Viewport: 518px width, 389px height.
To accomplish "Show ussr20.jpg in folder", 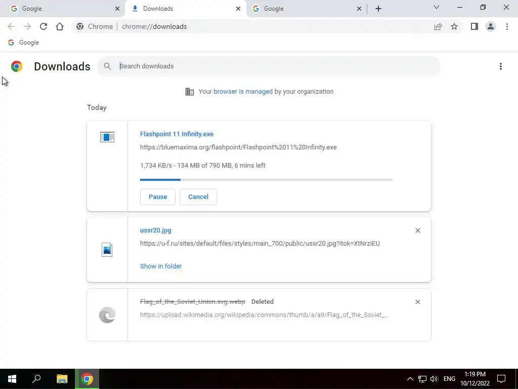I will 161,266.
